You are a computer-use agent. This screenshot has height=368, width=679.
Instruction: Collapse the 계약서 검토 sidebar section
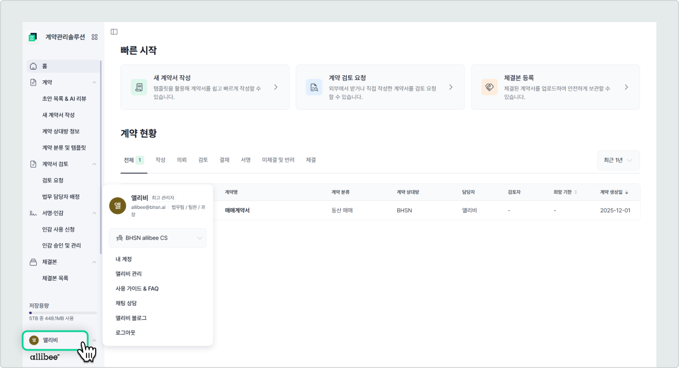coord(94,164)
